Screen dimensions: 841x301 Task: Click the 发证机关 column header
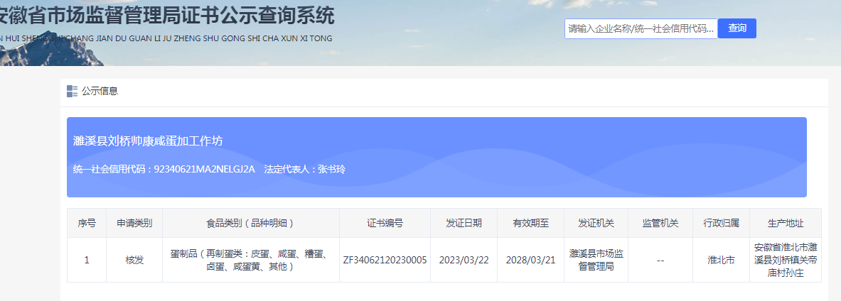596,223
